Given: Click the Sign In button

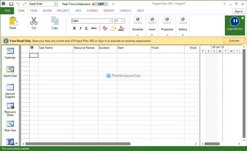Looking at the screenshot, I should click(x=238, y=11).
